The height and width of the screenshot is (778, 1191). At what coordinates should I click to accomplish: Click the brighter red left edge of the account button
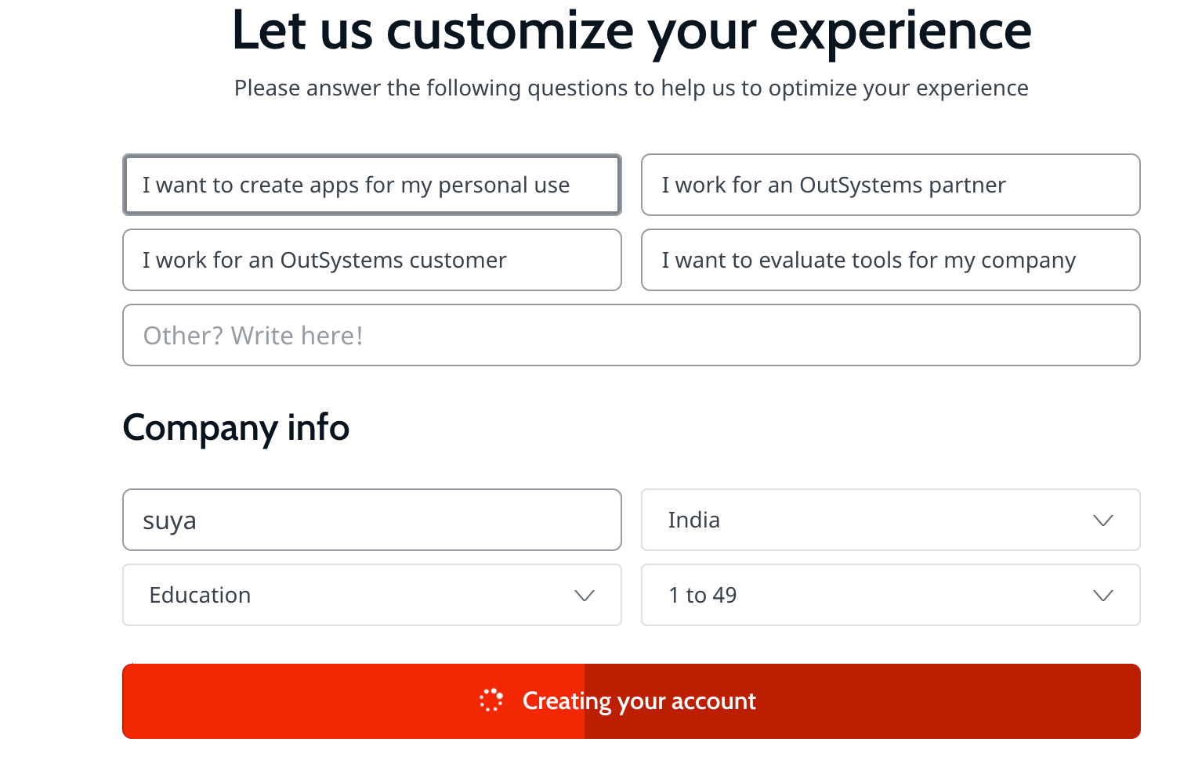(x=235, y=701)
